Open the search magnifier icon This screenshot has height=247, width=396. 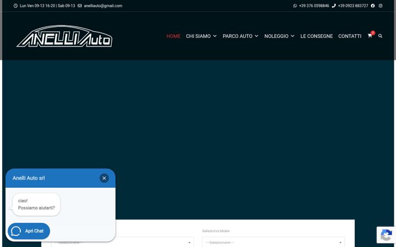[380, 36]
